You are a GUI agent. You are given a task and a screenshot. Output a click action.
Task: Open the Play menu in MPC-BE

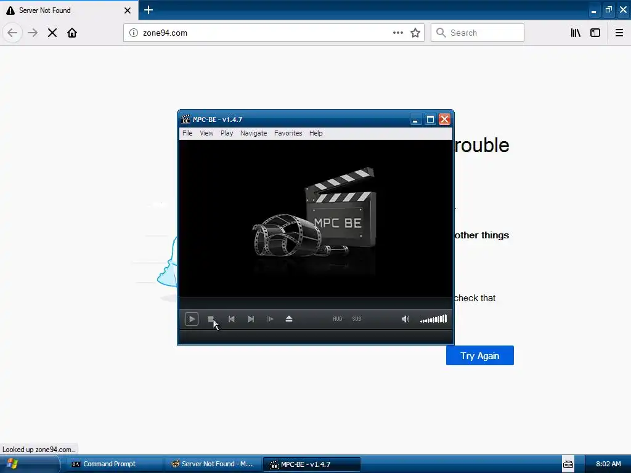point(227,133)
